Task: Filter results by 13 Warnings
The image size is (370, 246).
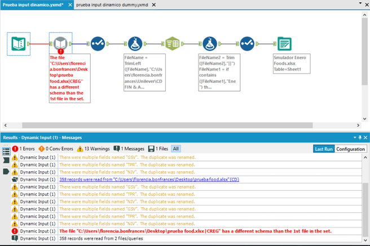Action: coord(94,149)
